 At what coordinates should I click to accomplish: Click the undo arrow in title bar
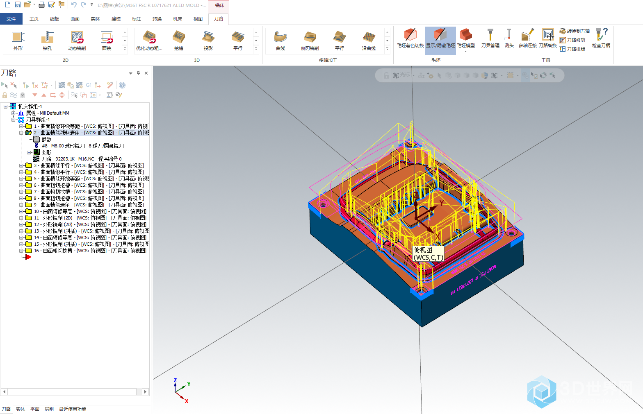click(x=74, y=5)
